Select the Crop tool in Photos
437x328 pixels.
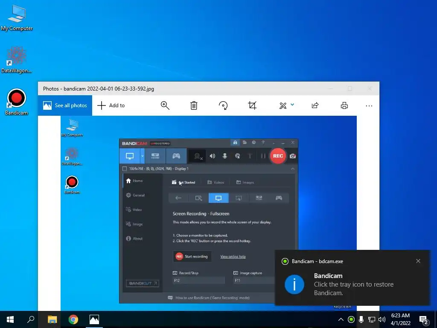252,105
